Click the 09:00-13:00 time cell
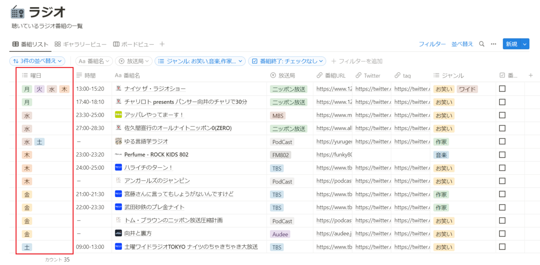This screenshot has height=265, width=540. point(90,247)
